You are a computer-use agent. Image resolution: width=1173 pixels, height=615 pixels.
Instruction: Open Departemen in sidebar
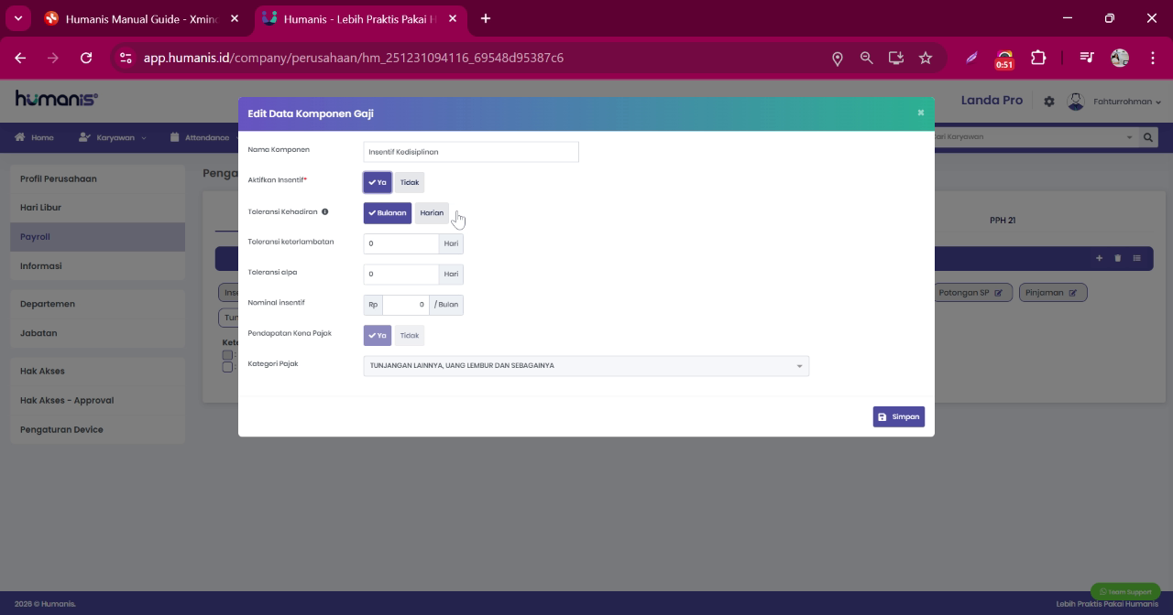[x=97, y=304]
